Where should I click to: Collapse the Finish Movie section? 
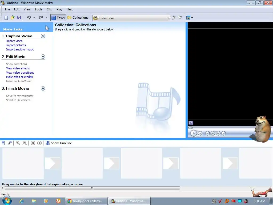click(43, 88)
